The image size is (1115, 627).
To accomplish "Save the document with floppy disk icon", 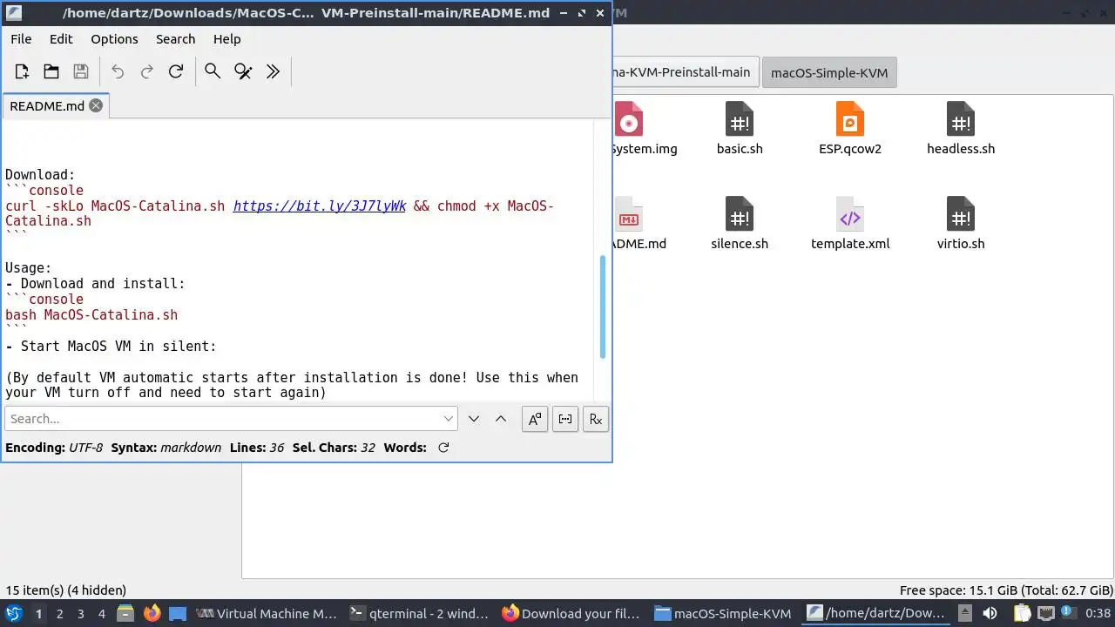I will point(80,71).
